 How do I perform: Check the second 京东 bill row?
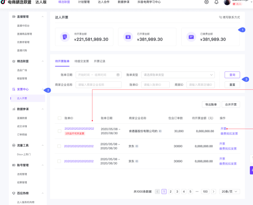click(x=59, y=146)
